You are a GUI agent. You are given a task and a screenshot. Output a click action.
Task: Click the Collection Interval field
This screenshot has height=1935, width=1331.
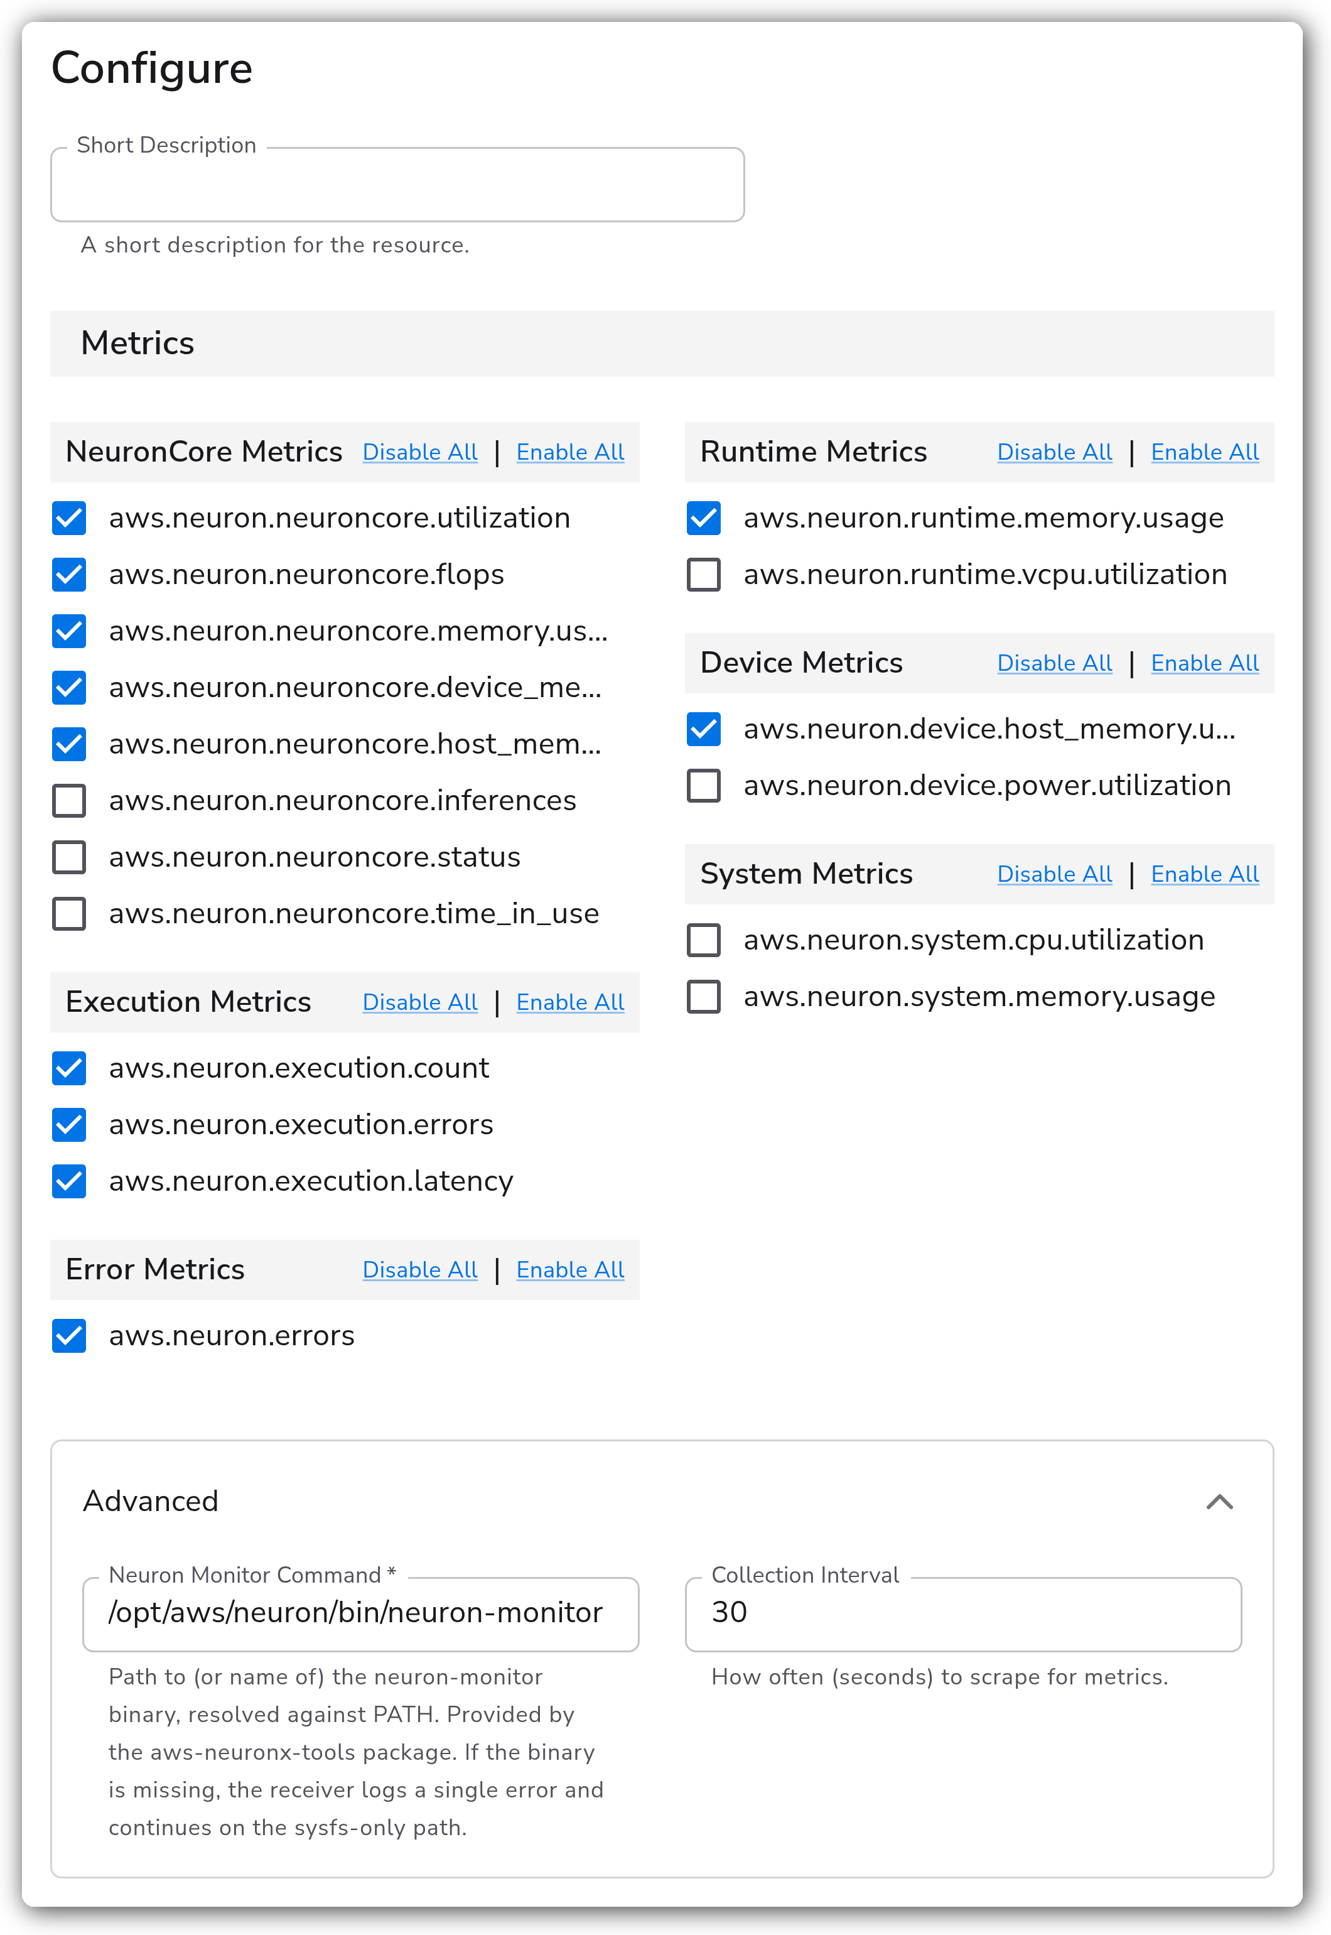click(963, 1614)
